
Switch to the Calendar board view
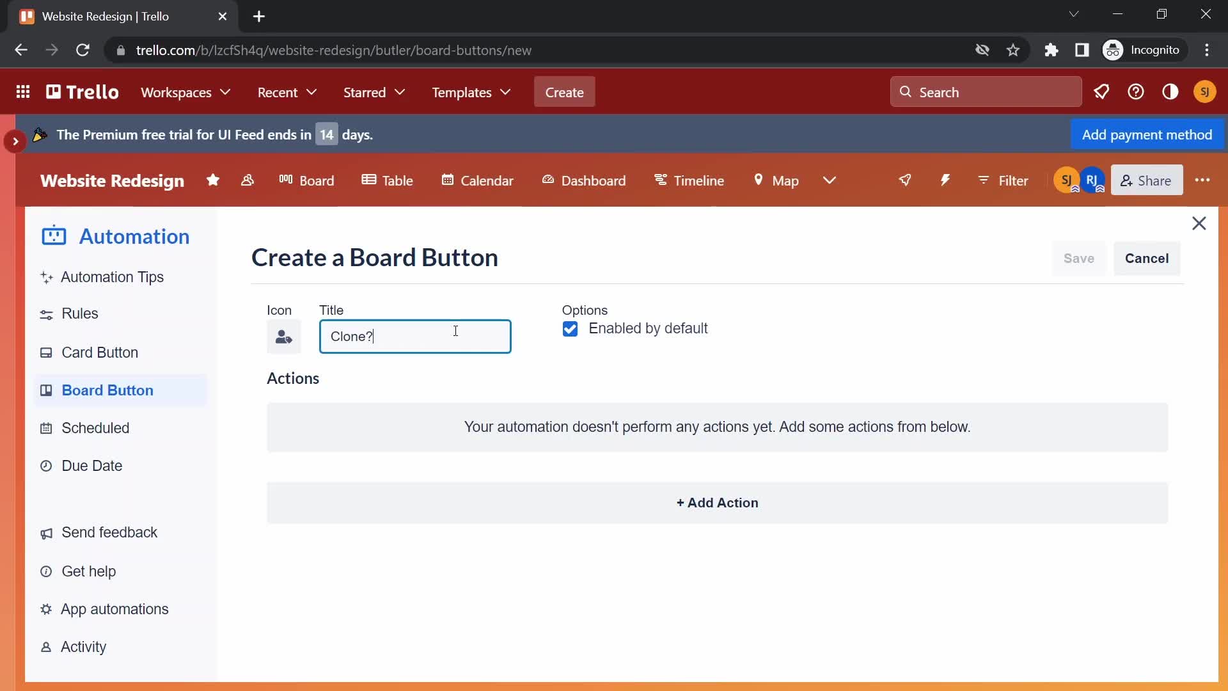coord(476,180)
